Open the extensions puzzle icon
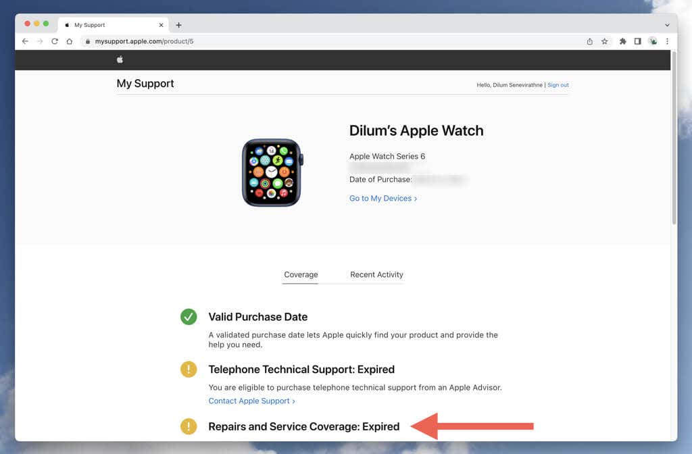The height and width of the screenshot is (454, 692). pos(622,41)
